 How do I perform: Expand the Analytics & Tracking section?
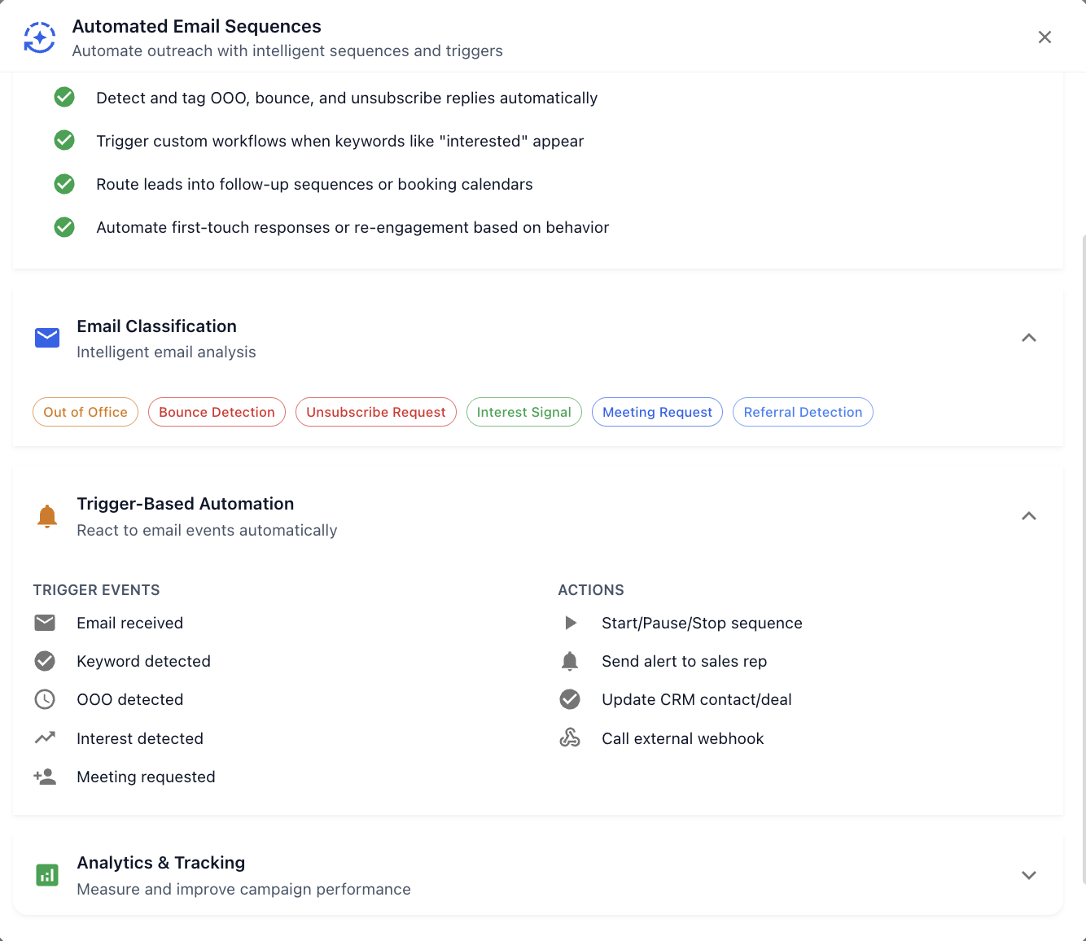tap(1028, 874)
